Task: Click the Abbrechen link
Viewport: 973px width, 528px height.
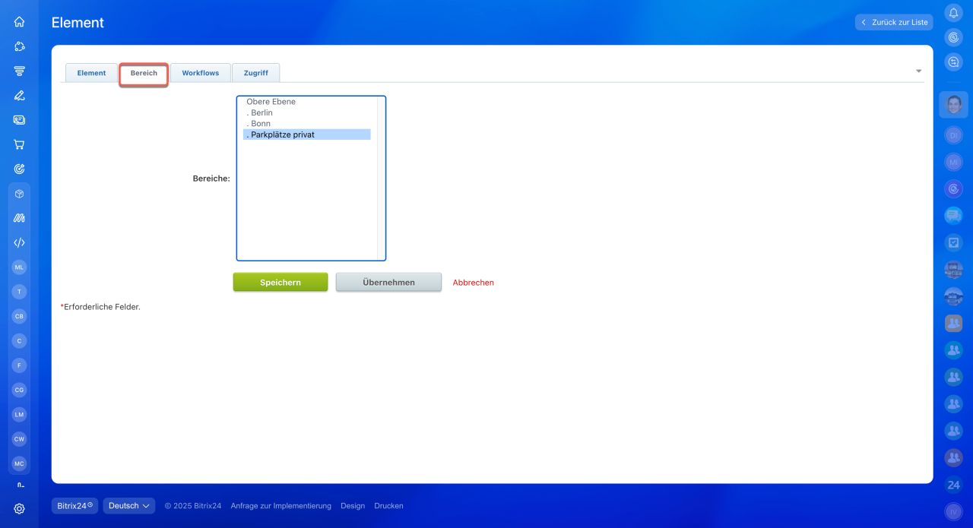Action: 474,283
